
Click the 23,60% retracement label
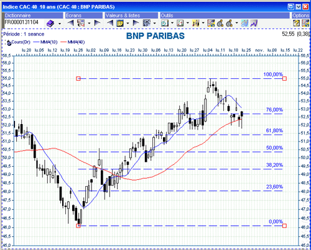pyautogui.click(x=274, y=187)
